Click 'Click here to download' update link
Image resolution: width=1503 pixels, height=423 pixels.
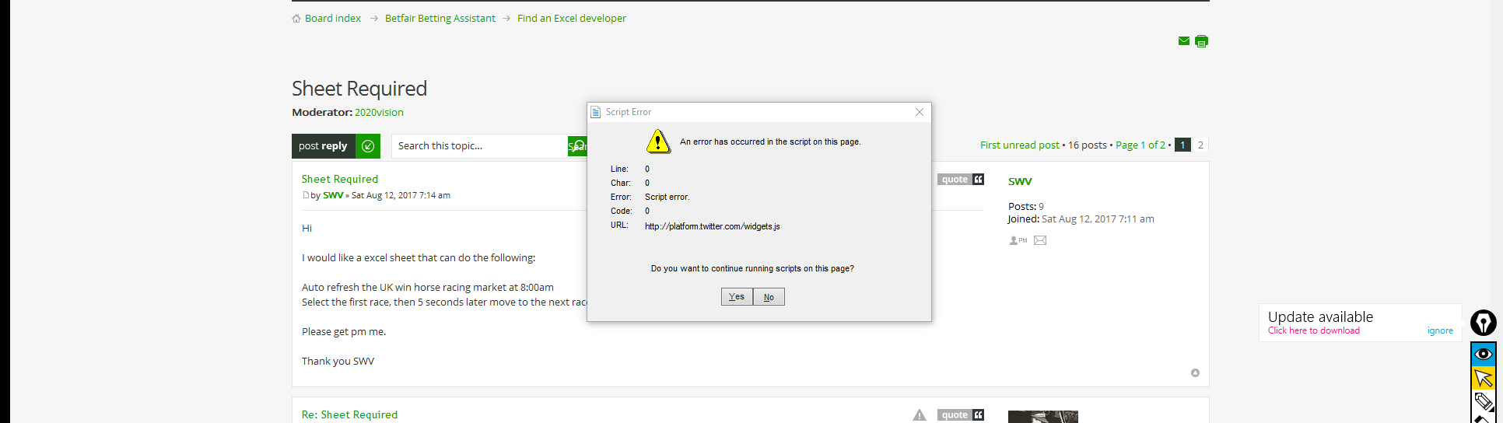[x=1313, y=330]
